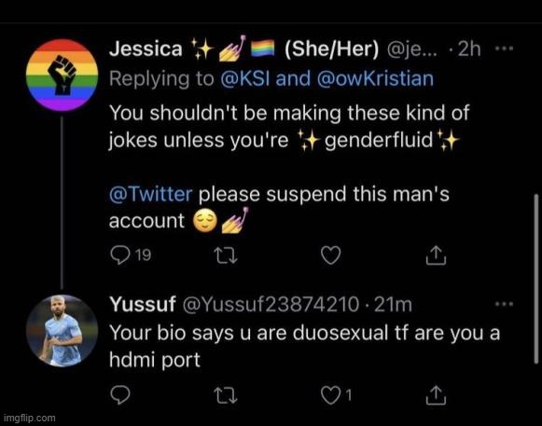
Task: Open the @owKristian mention link
Action: pyautogui.click(x=375, y=78)
